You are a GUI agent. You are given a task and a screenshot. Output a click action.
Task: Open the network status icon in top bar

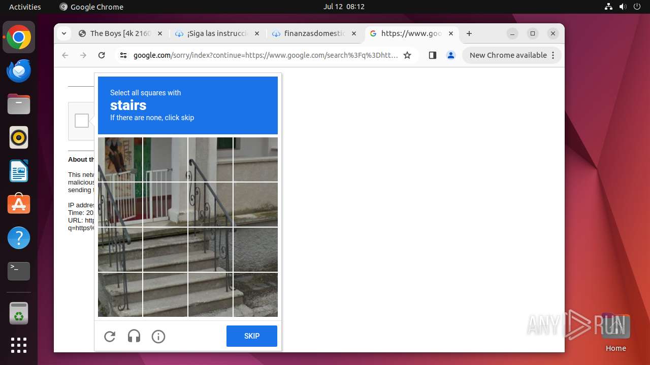tap(608, 7)
